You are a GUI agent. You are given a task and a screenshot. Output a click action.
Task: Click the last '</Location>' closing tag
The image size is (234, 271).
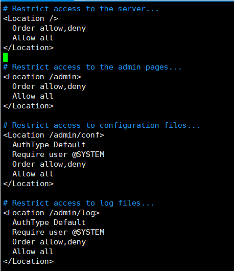pos(28,261)
